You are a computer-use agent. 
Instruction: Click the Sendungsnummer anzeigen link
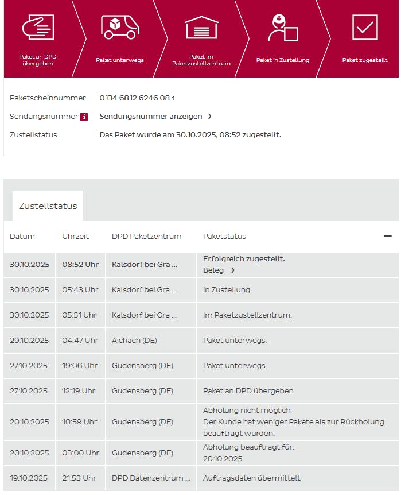151,117
